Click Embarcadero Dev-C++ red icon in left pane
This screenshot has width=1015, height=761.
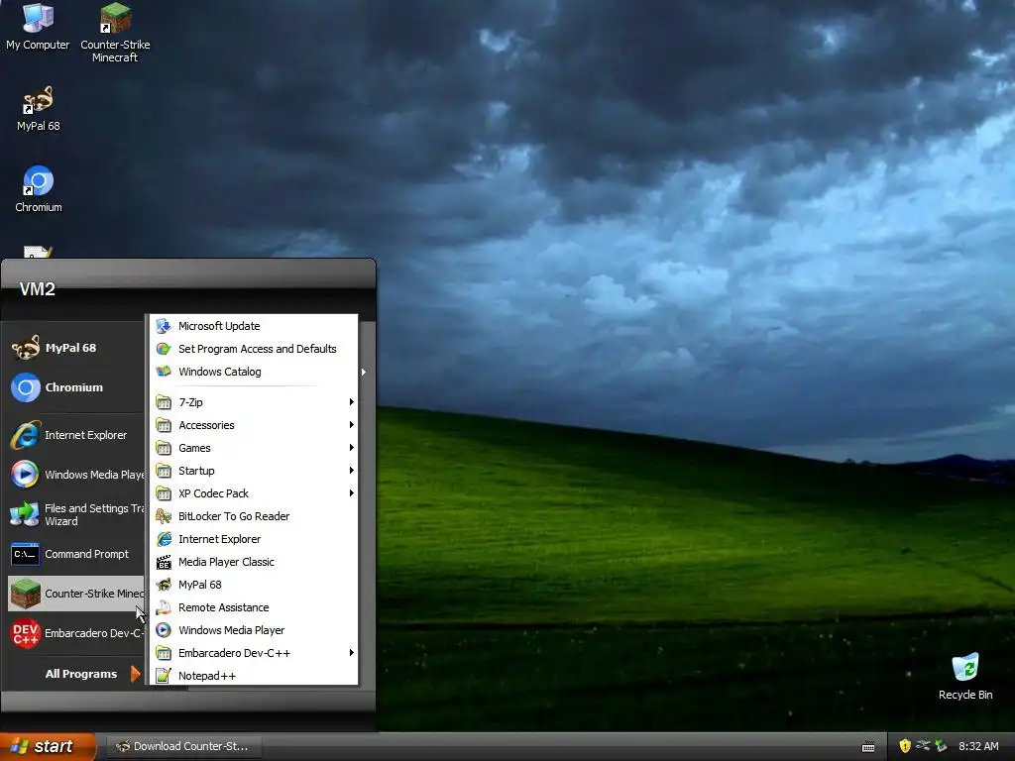click(x=25, y=633)
